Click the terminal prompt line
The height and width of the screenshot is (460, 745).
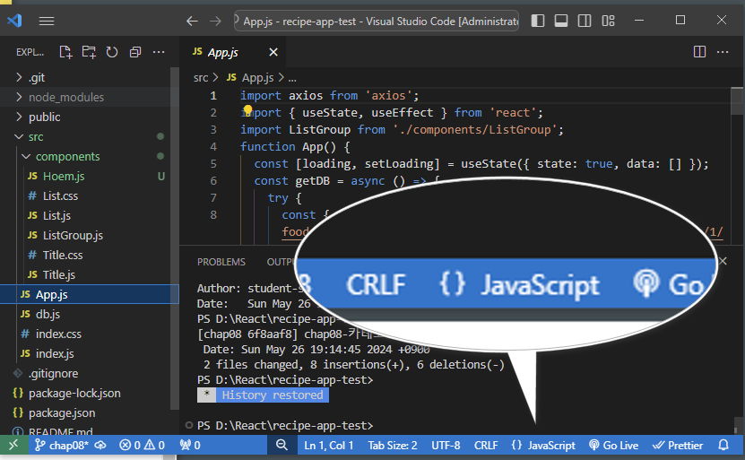(x=285, y=425)
